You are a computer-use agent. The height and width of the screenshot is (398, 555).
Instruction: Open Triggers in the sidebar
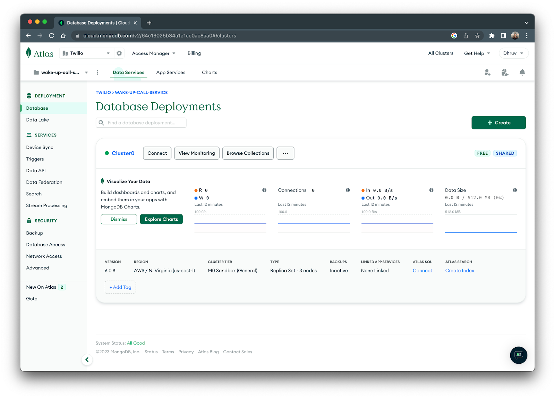(x=35, y=159)
